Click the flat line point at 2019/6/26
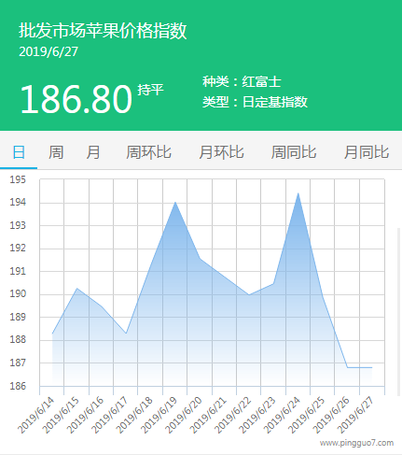This screenshot has width=402, height=455. [347, 367]
